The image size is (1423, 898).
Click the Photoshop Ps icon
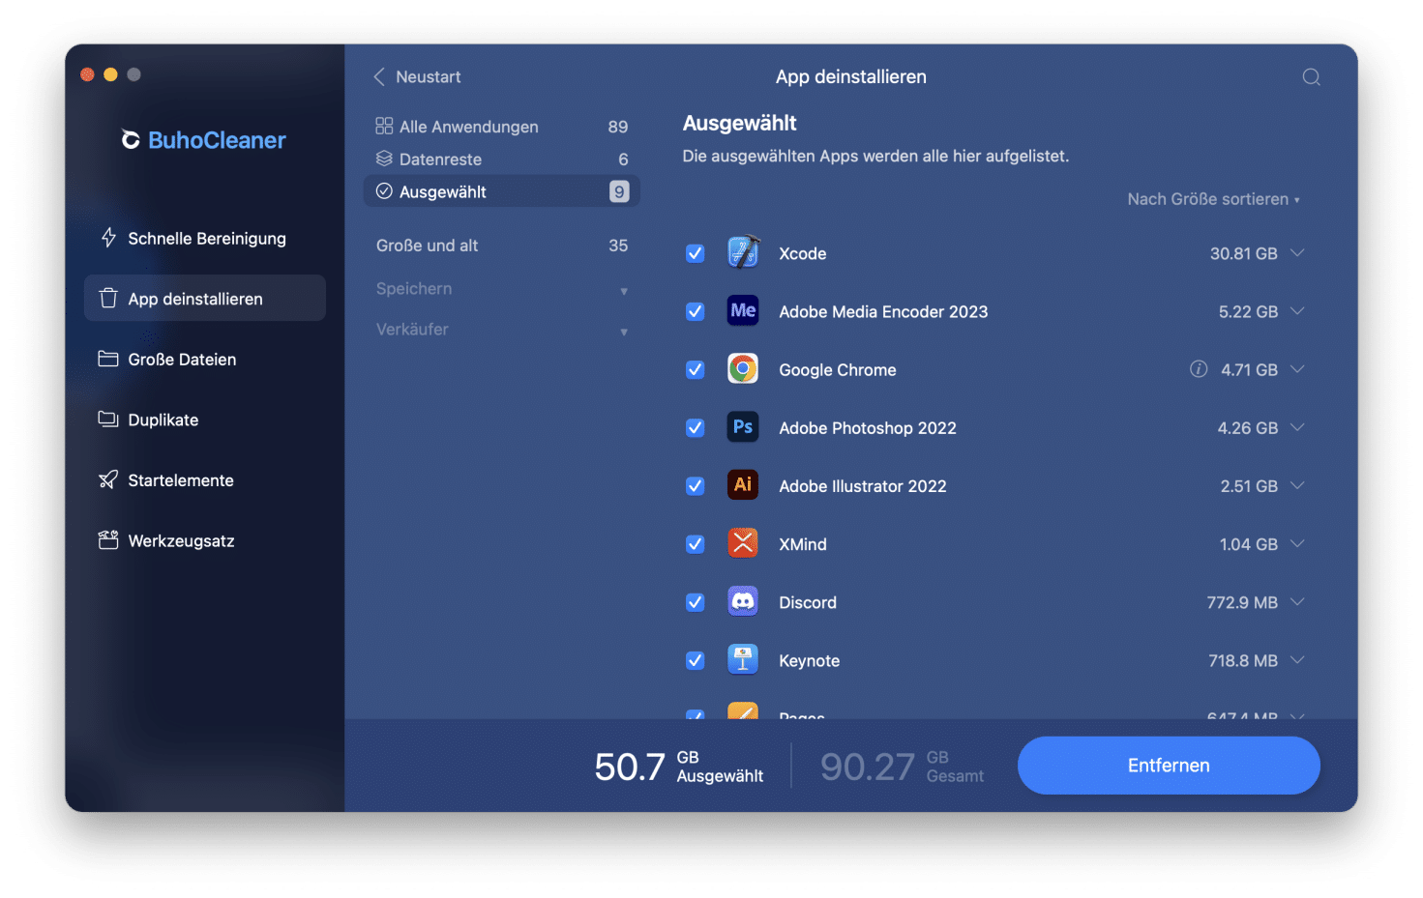tap(743, 427)
